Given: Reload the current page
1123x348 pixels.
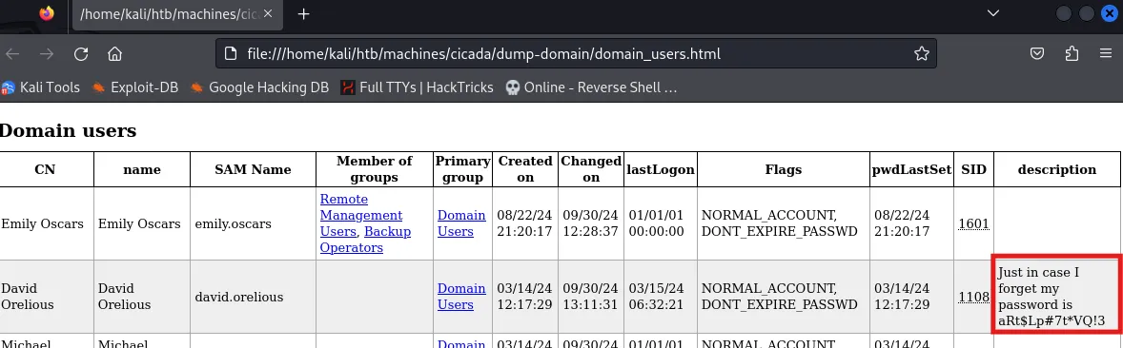Looking at the screenshot, I should click(x=81, y=54).
